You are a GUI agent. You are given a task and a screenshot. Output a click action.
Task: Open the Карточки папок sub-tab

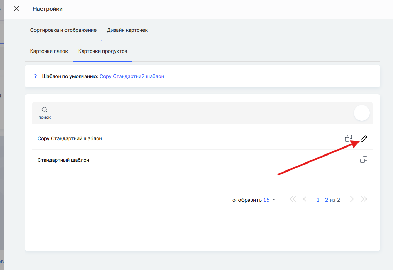tap(49, 51)
